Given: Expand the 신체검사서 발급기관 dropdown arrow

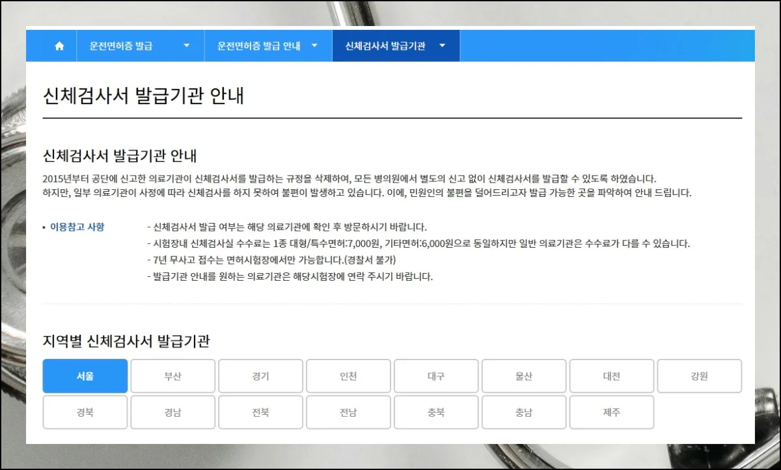Looking at the screenshot, I should pos(441,46).
